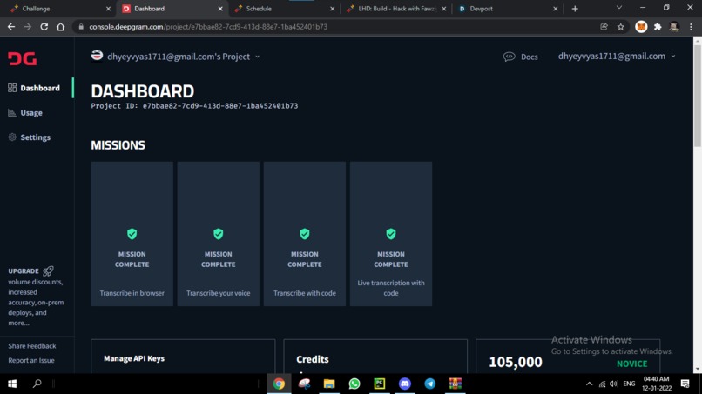Click the Share Feedback link
702x394 pixels.
(31, 345)
